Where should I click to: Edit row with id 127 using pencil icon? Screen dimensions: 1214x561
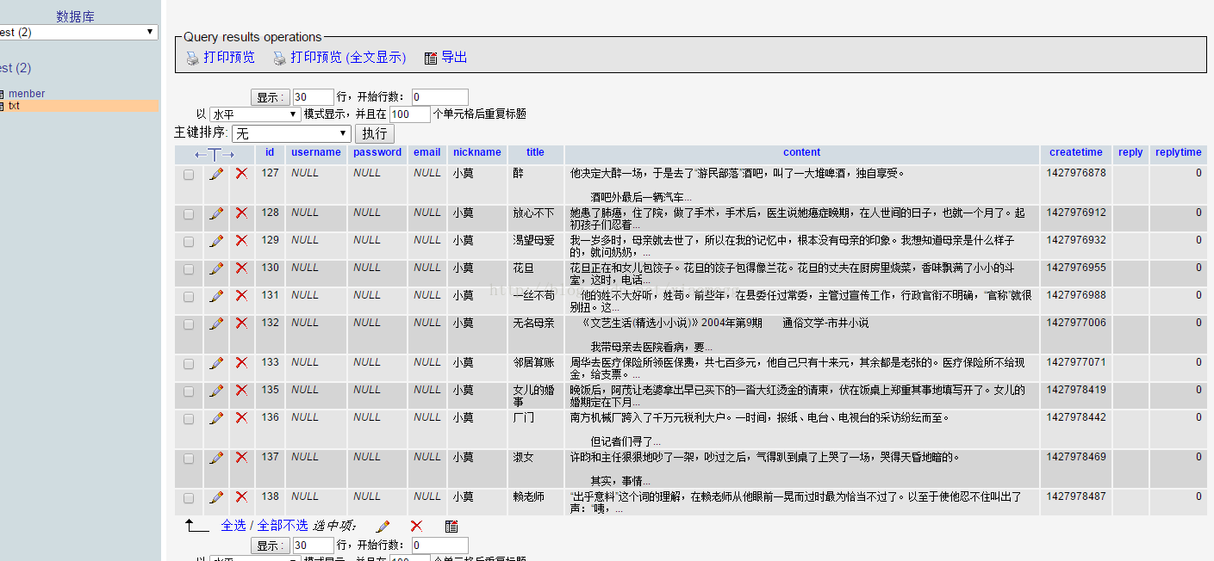pyautogui.click(x=216, y=173)
